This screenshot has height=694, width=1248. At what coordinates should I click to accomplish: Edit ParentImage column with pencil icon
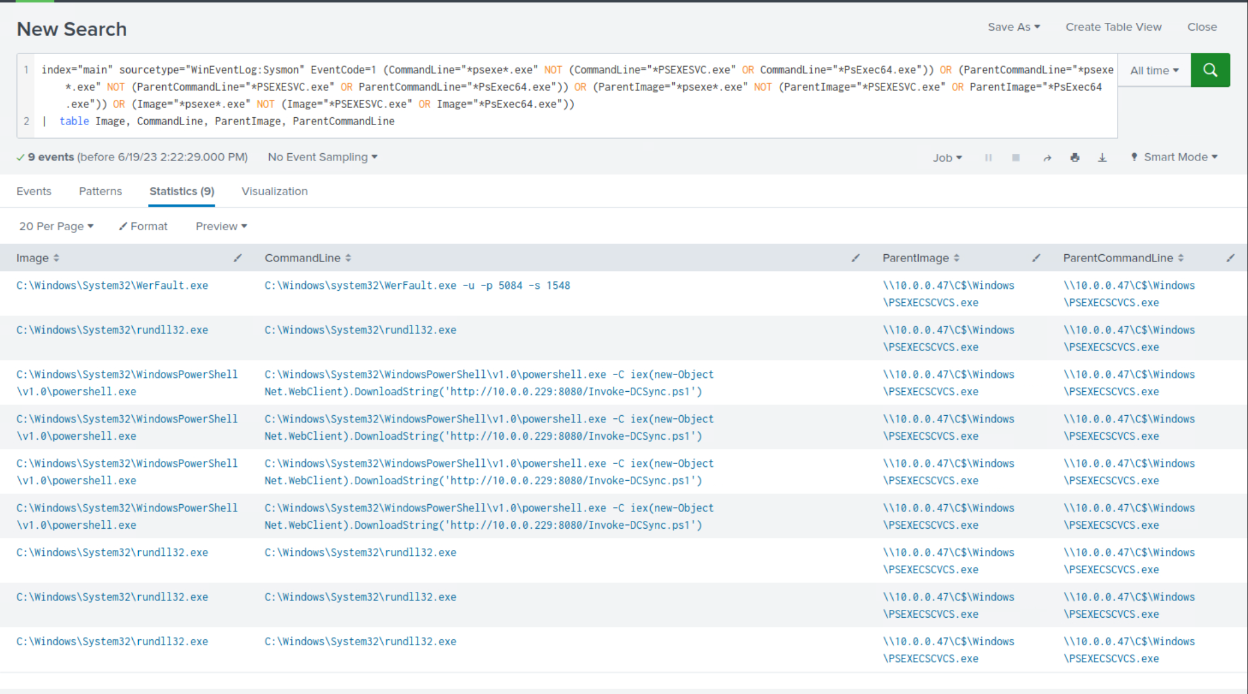[x=1036, y=258]
